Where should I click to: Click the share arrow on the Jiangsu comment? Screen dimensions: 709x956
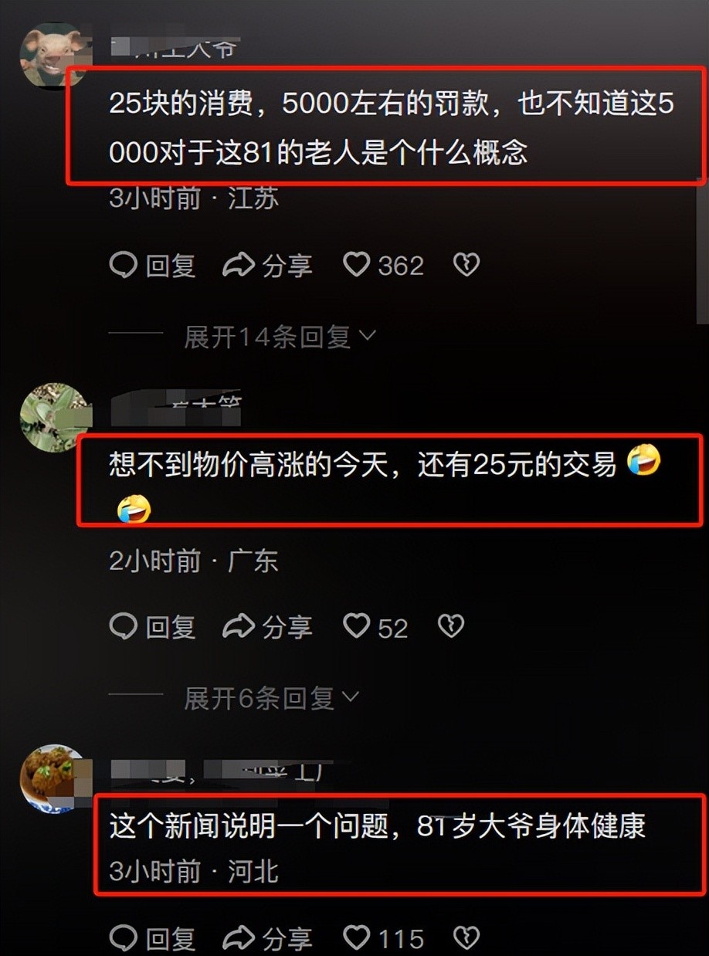239,265
